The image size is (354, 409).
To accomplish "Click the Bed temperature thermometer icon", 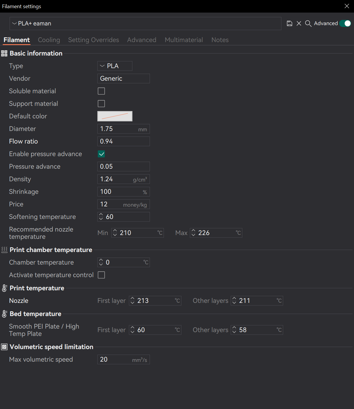I will (x=4, y=314).
